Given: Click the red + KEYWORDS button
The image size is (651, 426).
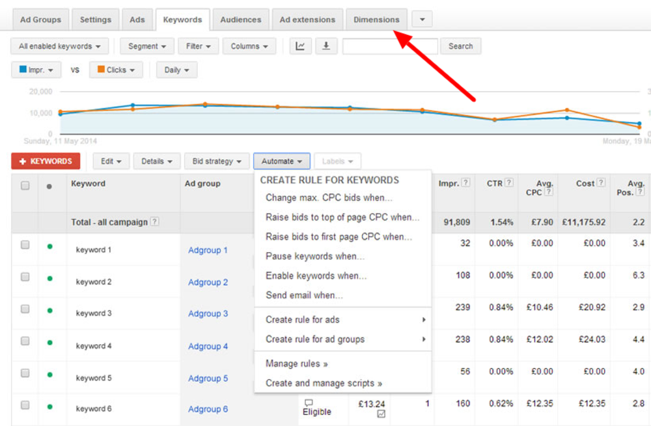Looking at the screenshot, I should point(46,161).
